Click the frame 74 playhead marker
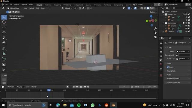The width and height of the screenshot is (192, 108). coord(49,90)
